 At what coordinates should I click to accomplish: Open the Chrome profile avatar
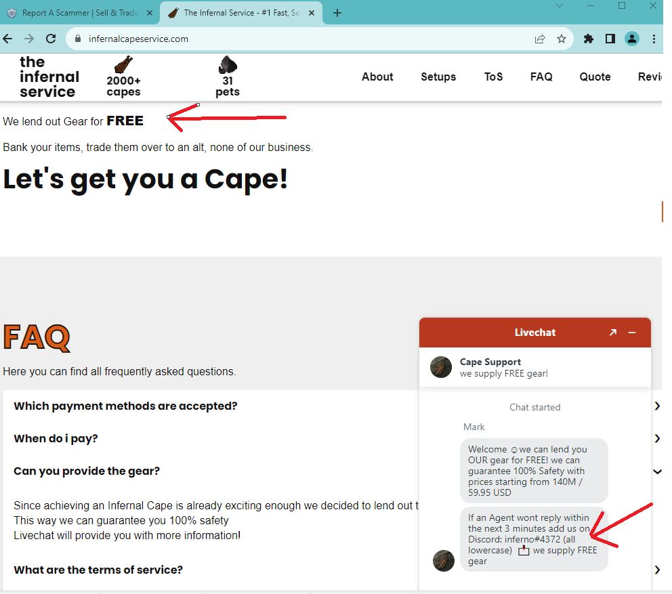(632, 39)
